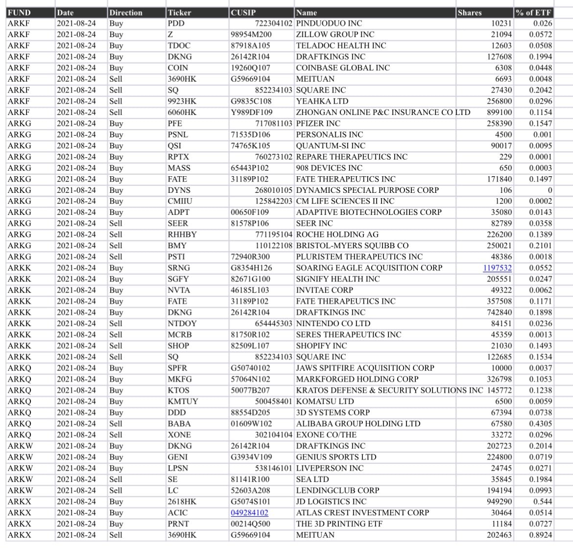
Task: Click THE 3D PRINTING ETF cell
Action: pyautogui.click(x=375, y=524)
